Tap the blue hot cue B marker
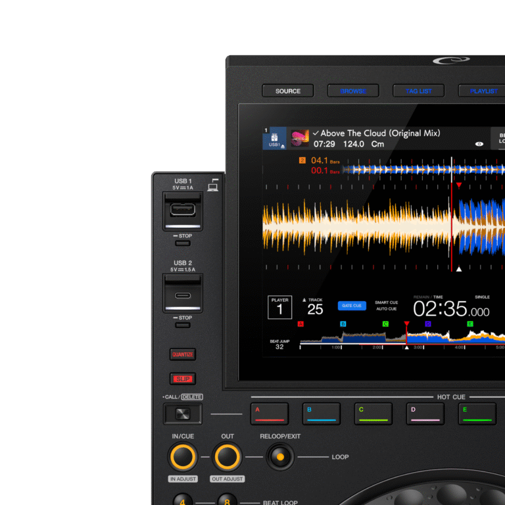The image size is (505, 505). tap(343, 324)
